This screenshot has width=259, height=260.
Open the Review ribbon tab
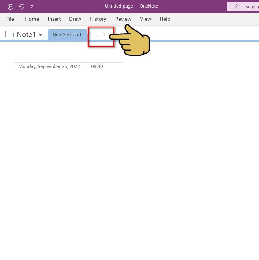click(x=123, y=19)
